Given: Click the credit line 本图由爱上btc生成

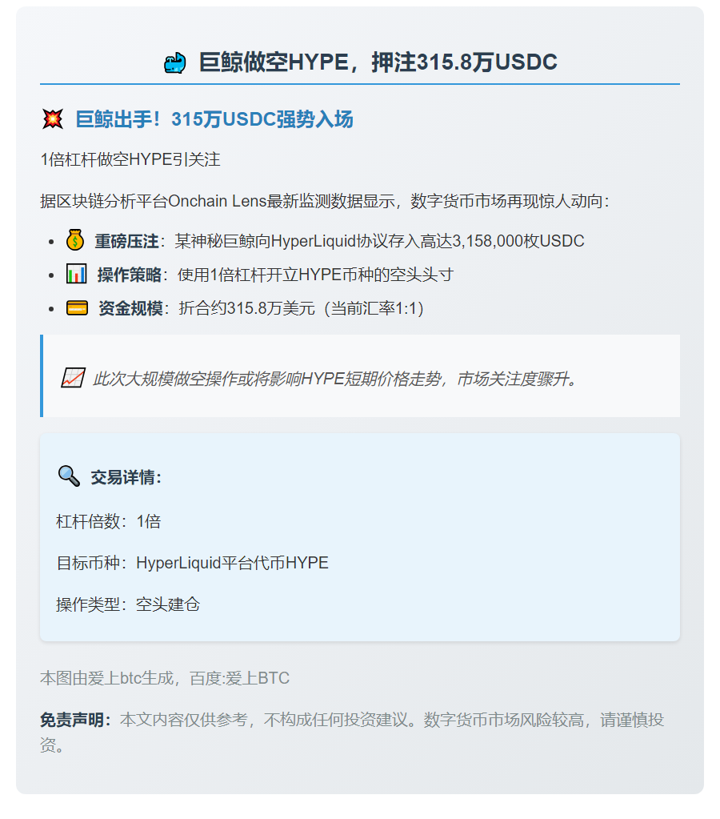Looking at the screenshot, I should point(165,678).
